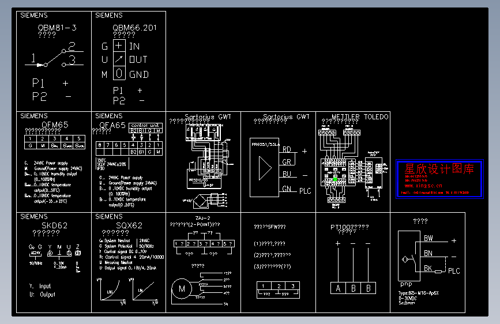Click the SQX62 model label
500x324 pixels.
(129, 225)
